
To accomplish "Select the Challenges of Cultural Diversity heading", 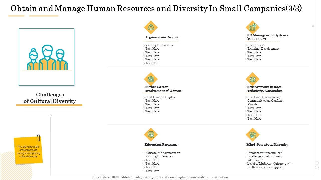I will point(50,98).
